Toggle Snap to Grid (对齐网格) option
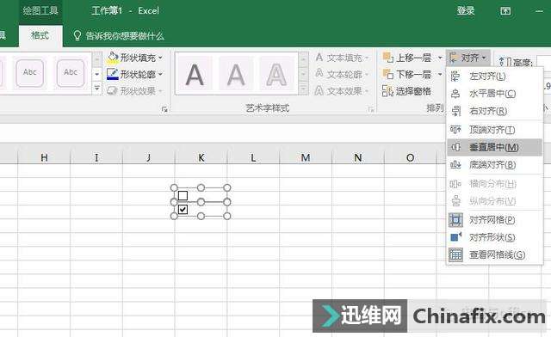Image resolution: width=551 pixels, height=337 pixels. pyautogui.click(x=494, y=220)
